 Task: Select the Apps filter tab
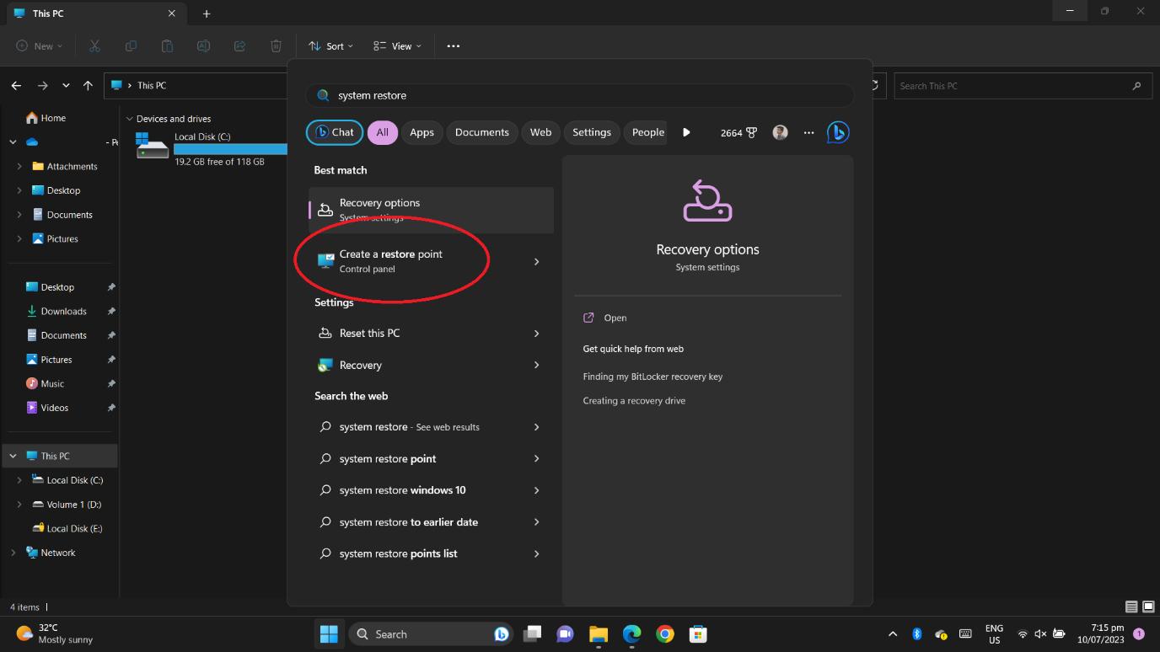(422, 132)
